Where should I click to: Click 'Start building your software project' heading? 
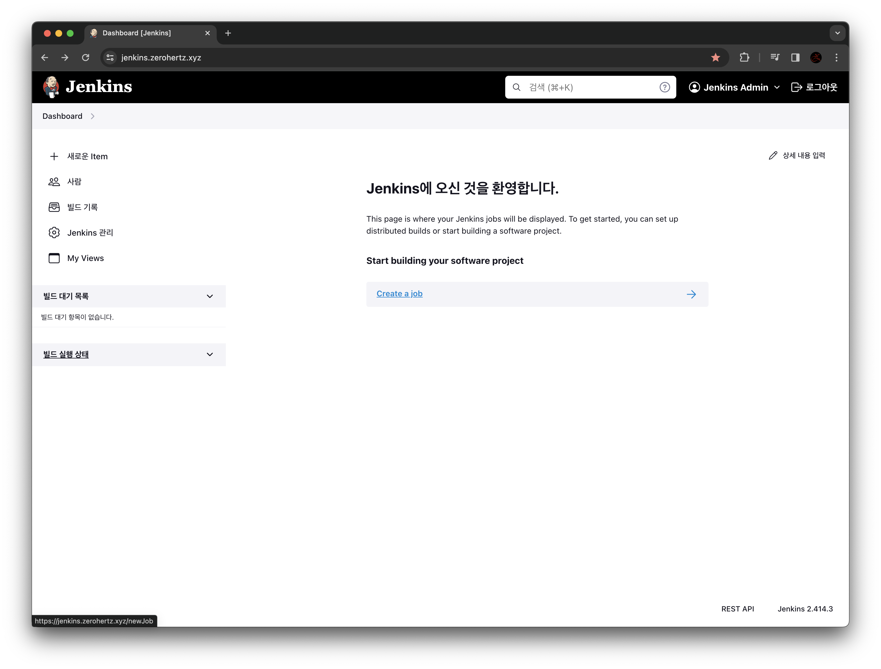coord(445,260)
